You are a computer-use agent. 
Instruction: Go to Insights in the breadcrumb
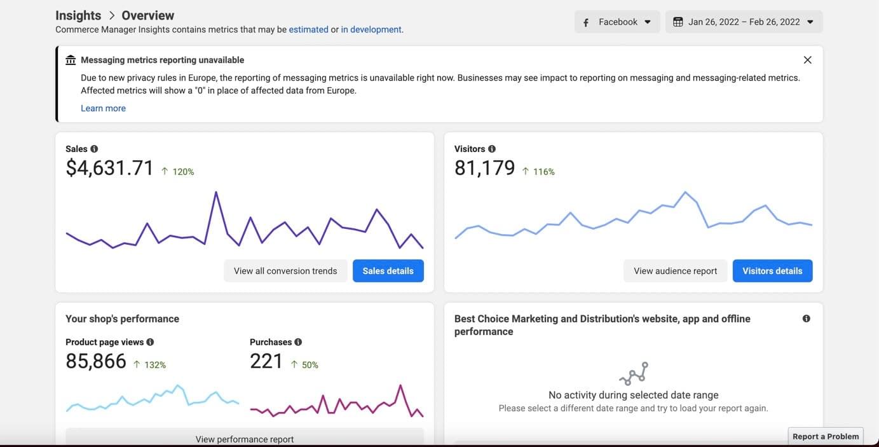pyautogui.click(x=78, y=15)
